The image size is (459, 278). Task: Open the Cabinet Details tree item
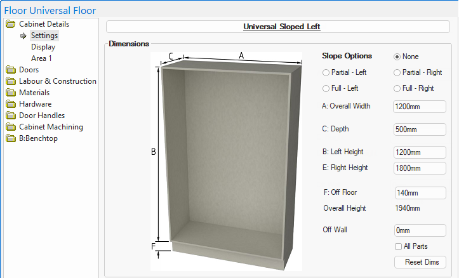coord(44,24)
